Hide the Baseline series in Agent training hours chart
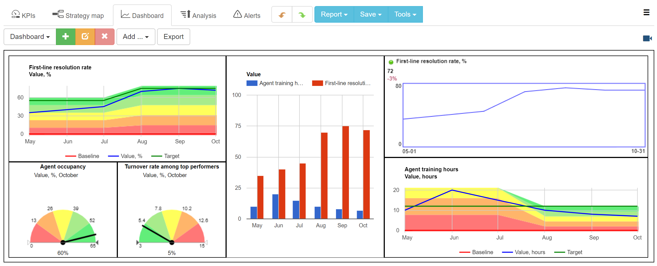This screenshot has height=266, width=657. 477,252
